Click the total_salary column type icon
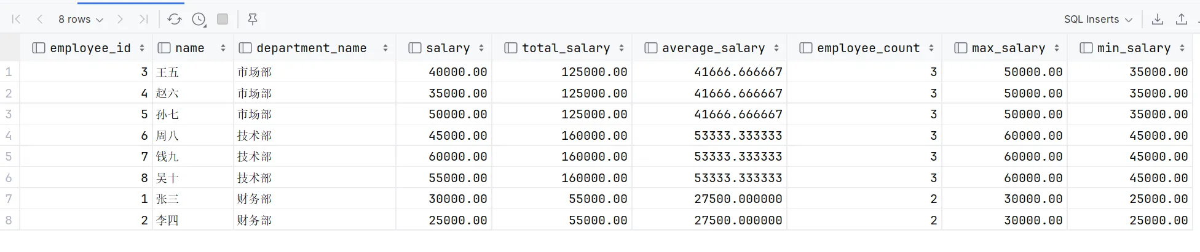This screenshot has width=1200, height=252. tap(510, 48)
